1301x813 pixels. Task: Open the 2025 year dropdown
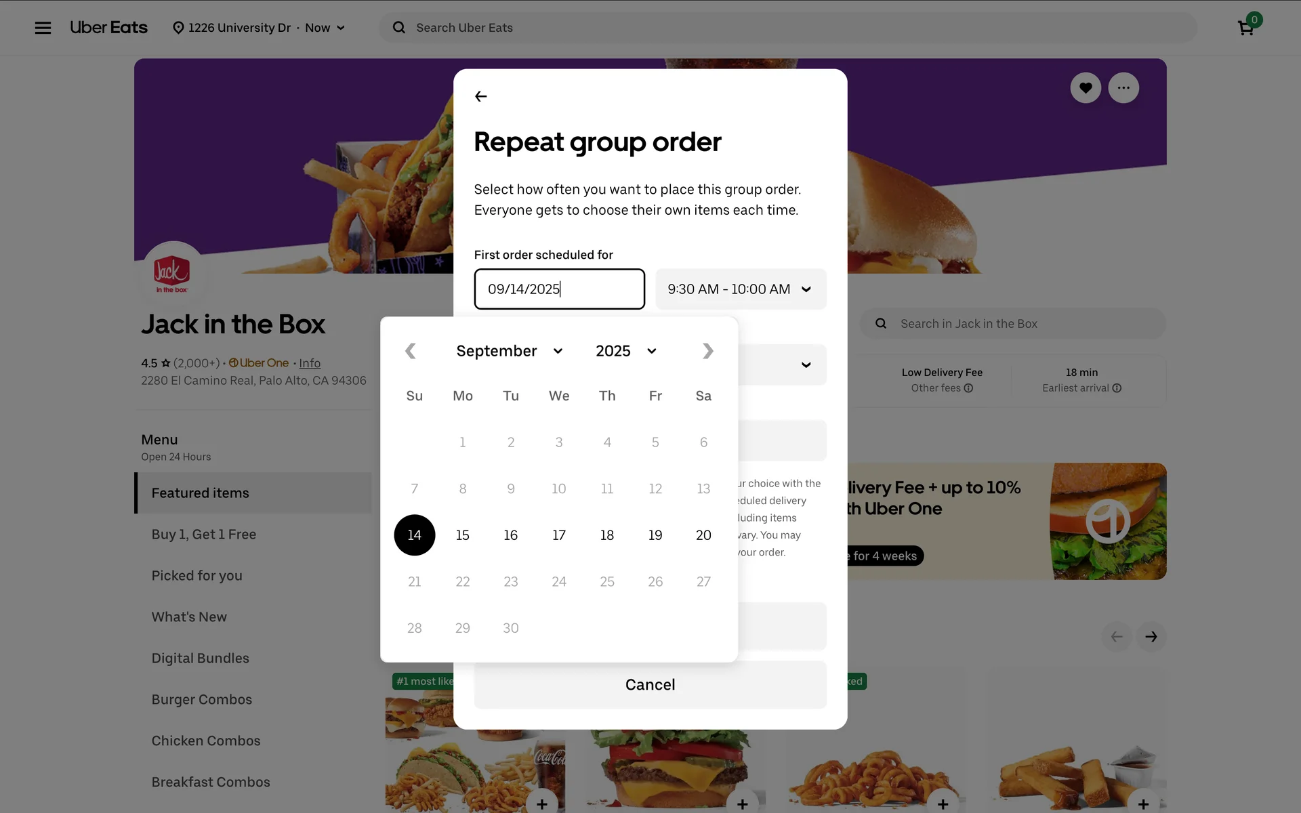(626, 351)
